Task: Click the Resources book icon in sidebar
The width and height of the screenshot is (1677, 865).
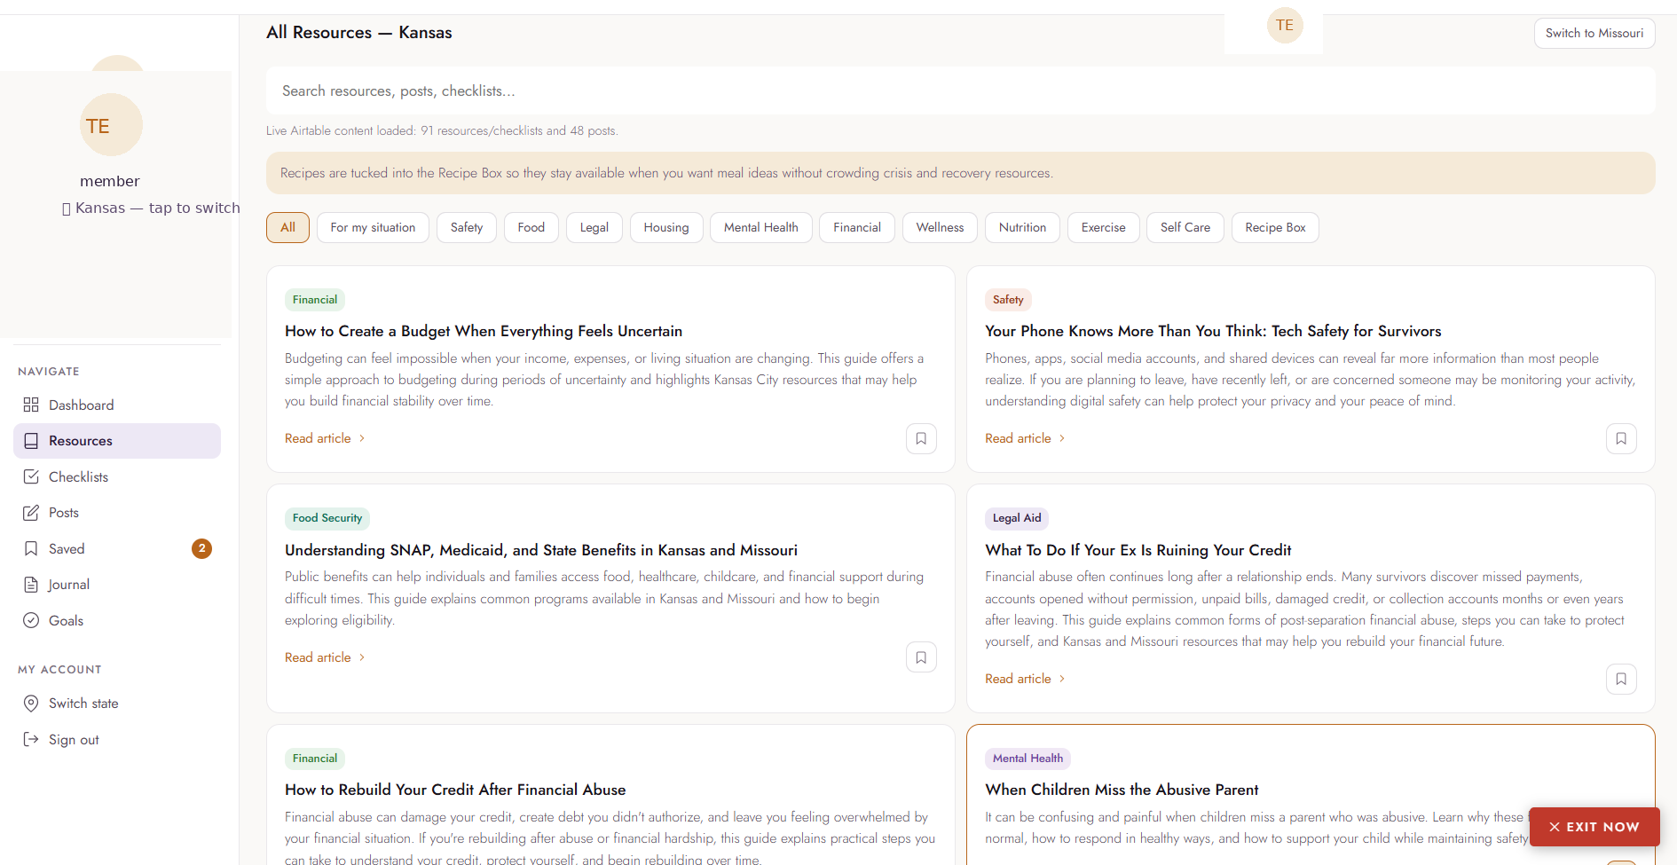Action: (31, 441)
